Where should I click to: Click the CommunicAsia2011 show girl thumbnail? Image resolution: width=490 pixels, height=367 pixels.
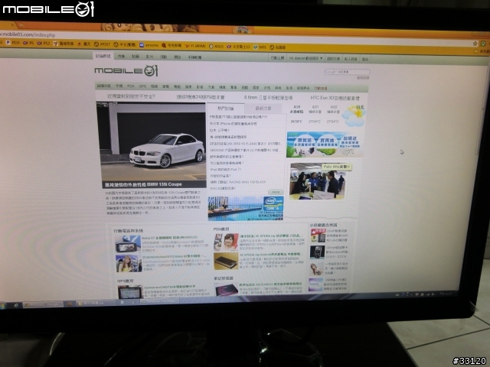point(129,264)
